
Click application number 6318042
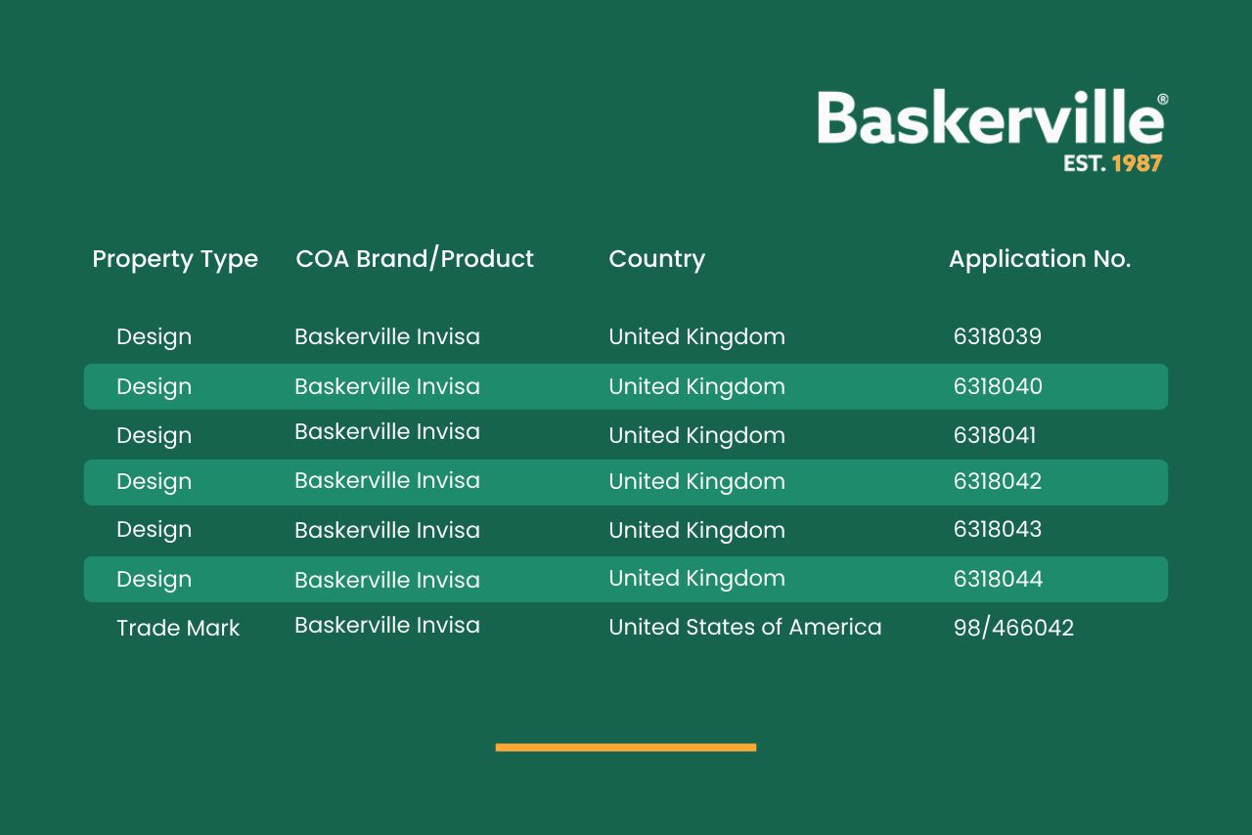(998, 481)
